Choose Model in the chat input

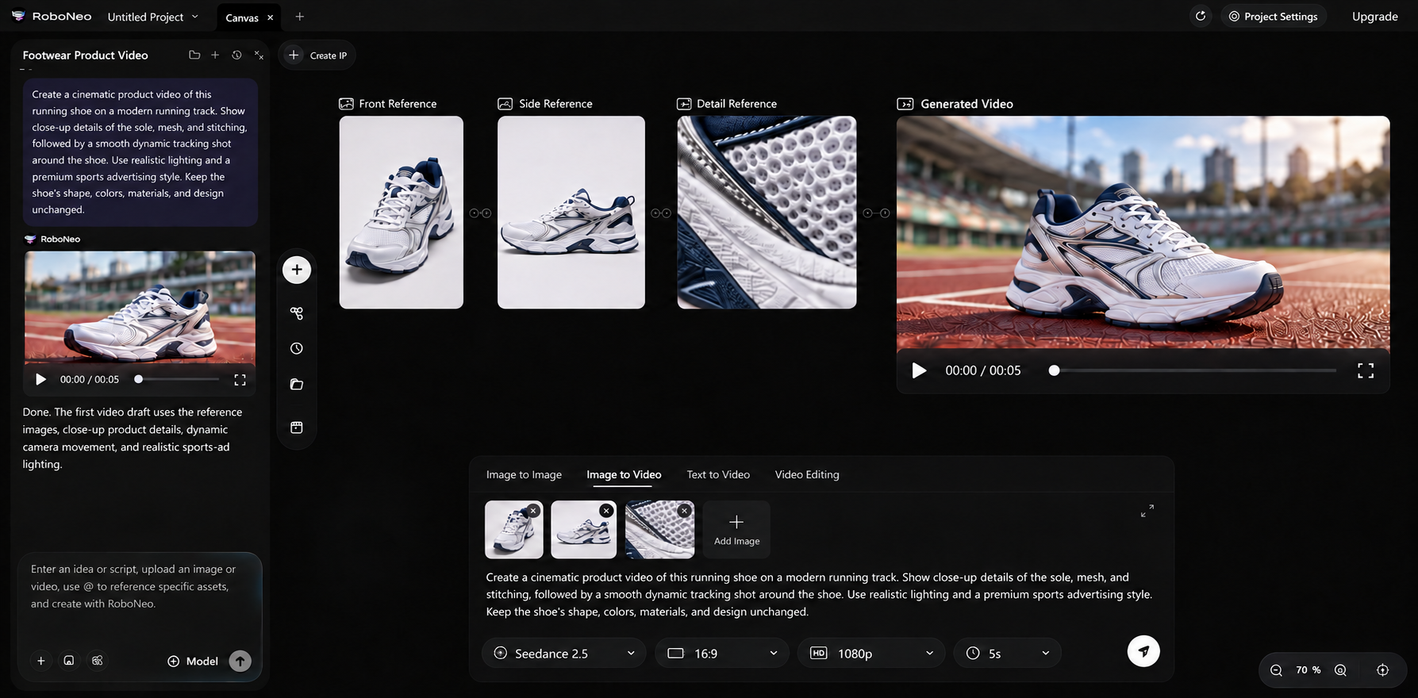[193, 661]
